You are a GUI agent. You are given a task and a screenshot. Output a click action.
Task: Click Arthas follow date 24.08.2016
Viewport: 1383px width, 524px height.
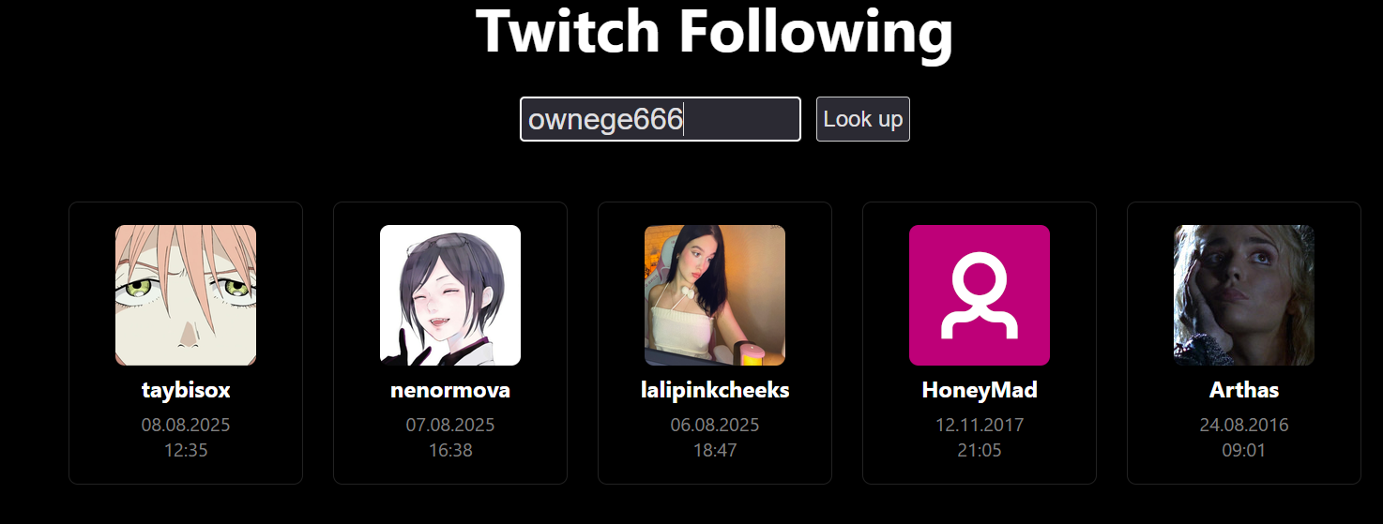tap(1244, 426)
